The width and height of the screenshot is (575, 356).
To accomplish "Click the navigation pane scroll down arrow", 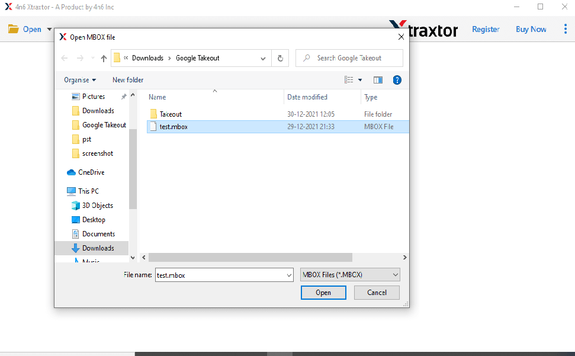I will pyautogui.click(x=133, y=258).
